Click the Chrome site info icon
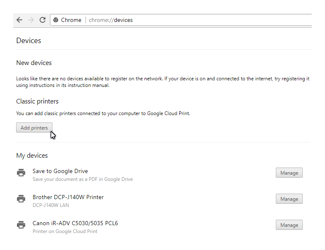 pyautogui.click(x=56, y=20)
